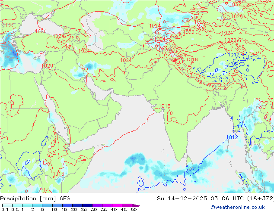Click the red 1016 label in East Africa
The width and height of the screenshot is (274, 211).
tap(58, 174)
